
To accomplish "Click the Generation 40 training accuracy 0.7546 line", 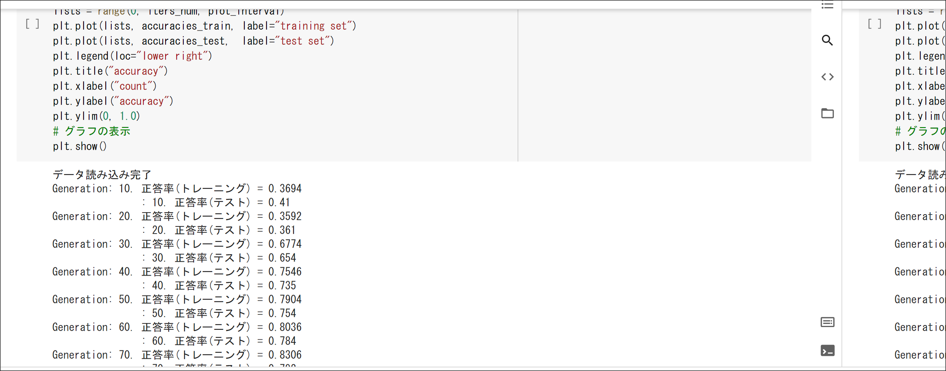I will click(x=177, y=272).
